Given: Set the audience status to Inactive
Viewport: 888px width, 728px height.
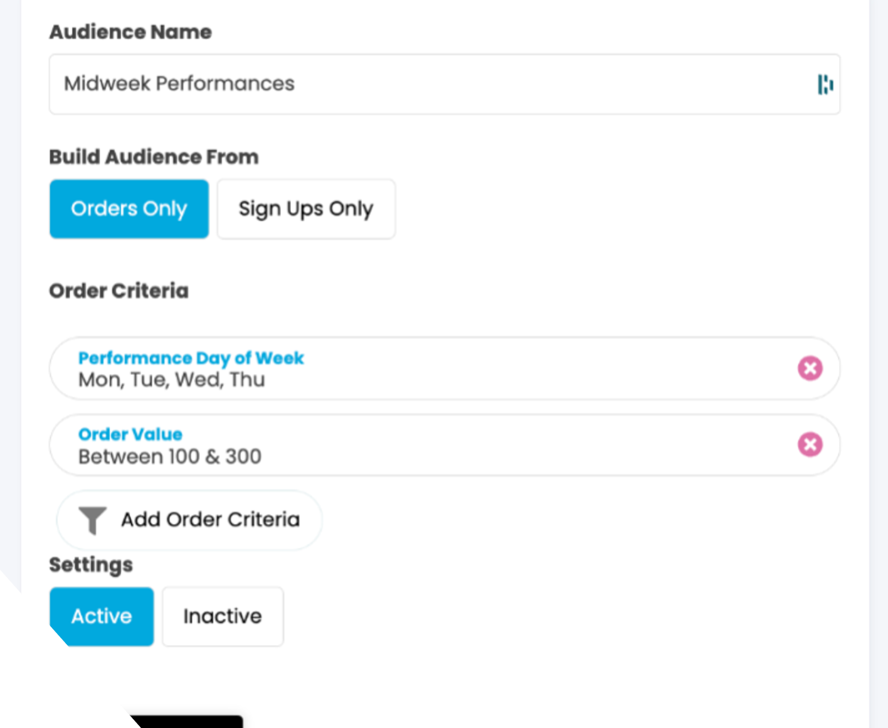Looking at the screenshot, I should 222,616.
